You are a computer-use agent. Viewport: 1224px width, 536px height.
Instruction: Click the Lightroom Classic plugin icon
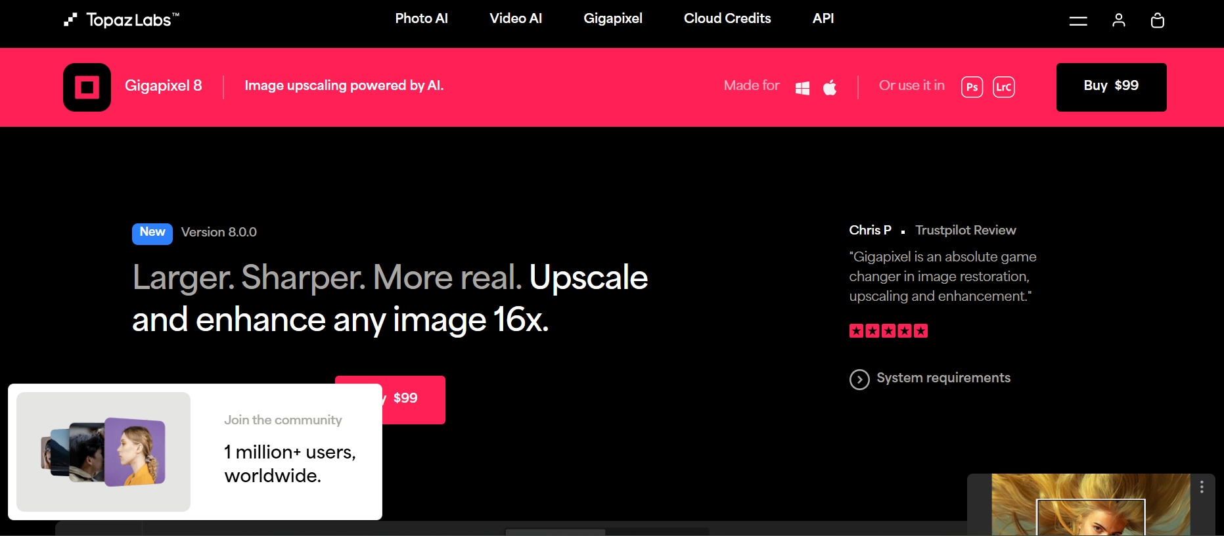point(1003,87)
